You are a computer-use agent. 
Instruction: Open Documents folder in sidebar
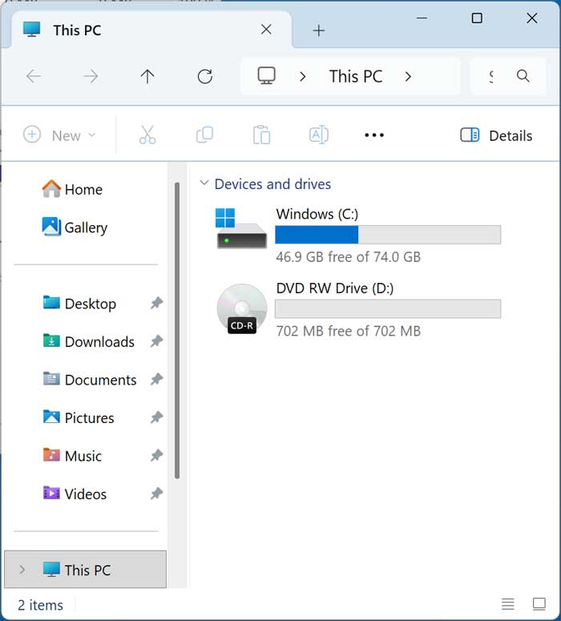(x=90, y=380)
